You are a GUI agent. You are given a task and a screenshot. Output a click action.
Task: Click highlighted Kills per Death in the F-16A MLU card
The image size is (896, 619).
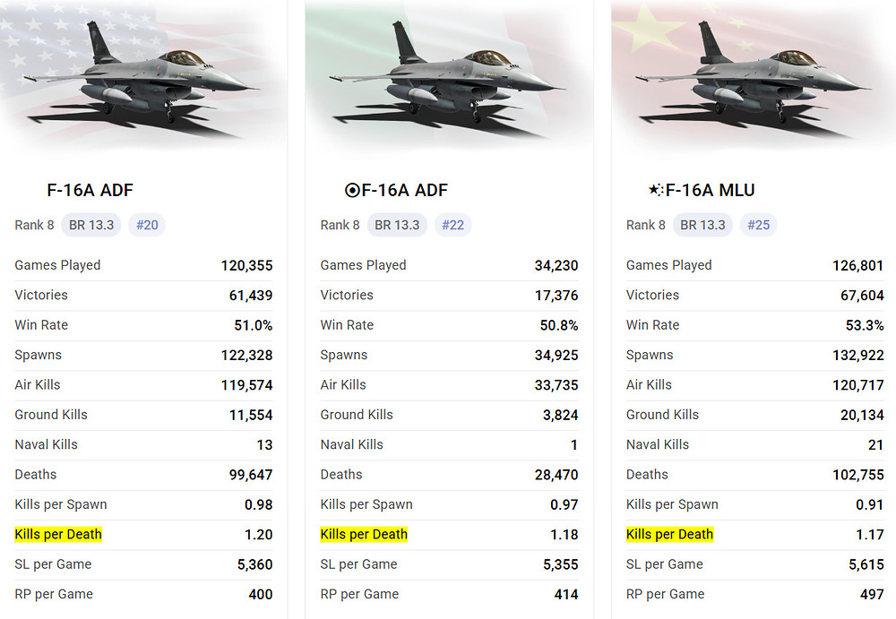tap(669, 535)
